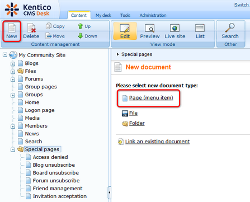Click the Copy document button
Screen dimensions: 250x202
pos(55,26)
